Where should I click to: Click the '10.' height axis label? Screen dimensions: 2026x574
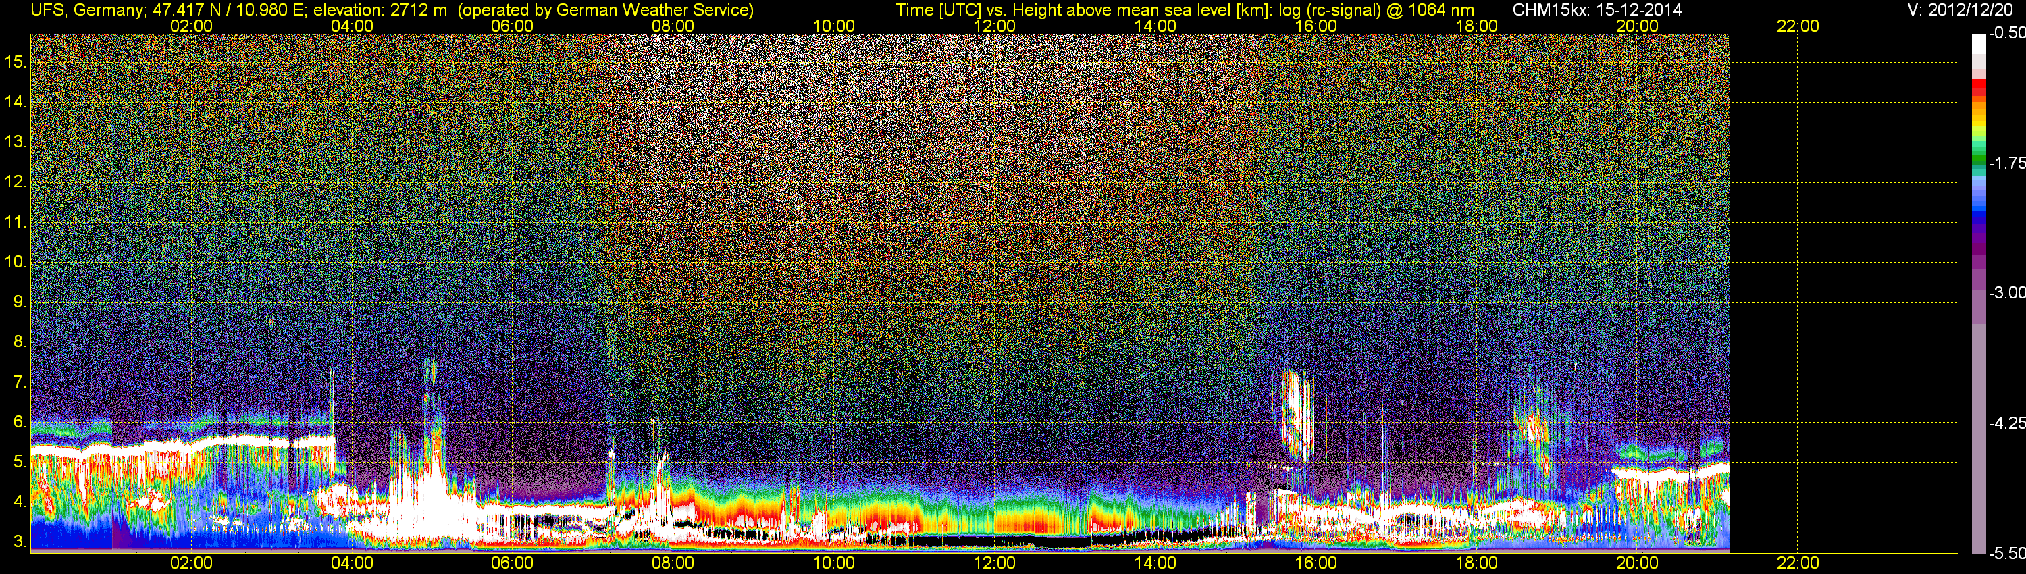click(16, 262)
